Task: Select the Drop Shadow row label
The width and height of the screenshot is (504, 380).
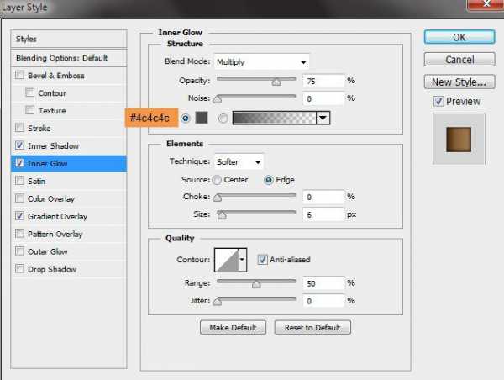Action: coord(52,269)
